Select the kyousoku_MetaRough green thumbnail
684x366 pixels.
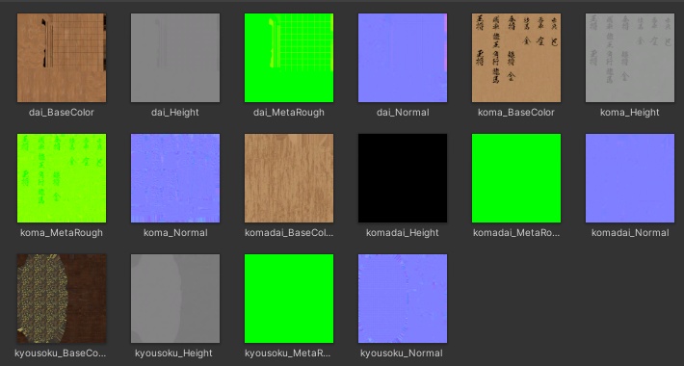(289, 299)
